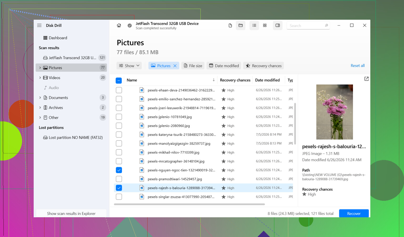The height and width of the screenshot is (237, 404).
Task: Click the vertical scrollbar of file list
Action: [x=295, y=123]
